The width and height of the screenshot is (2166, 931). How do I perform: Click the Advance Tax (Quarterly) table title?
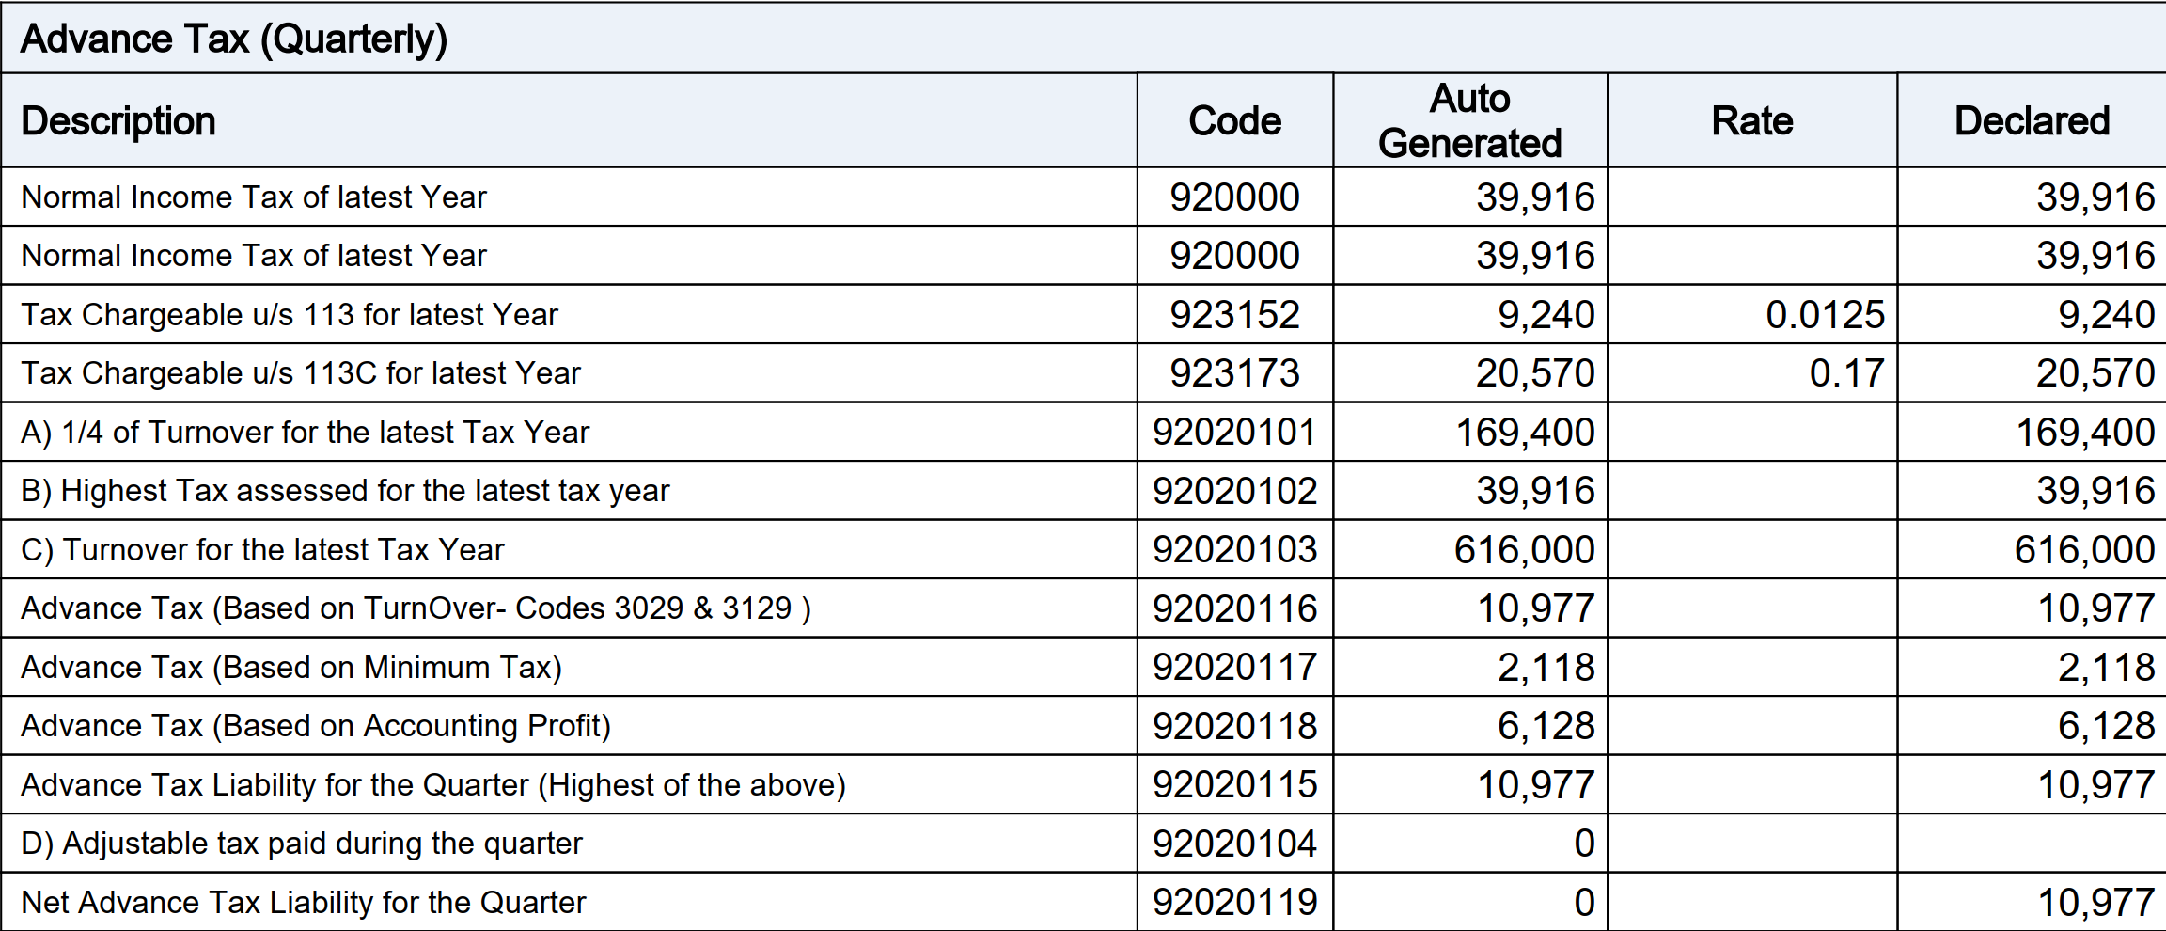tap(233, 39)
